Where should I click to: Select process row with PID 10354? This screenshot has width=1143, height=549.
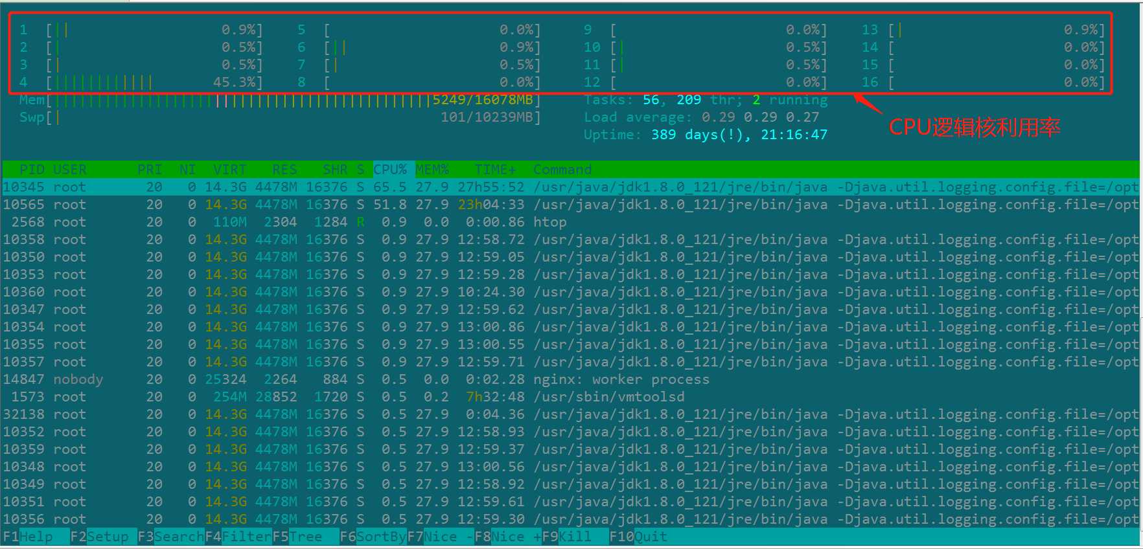click(x=571, y=327)
